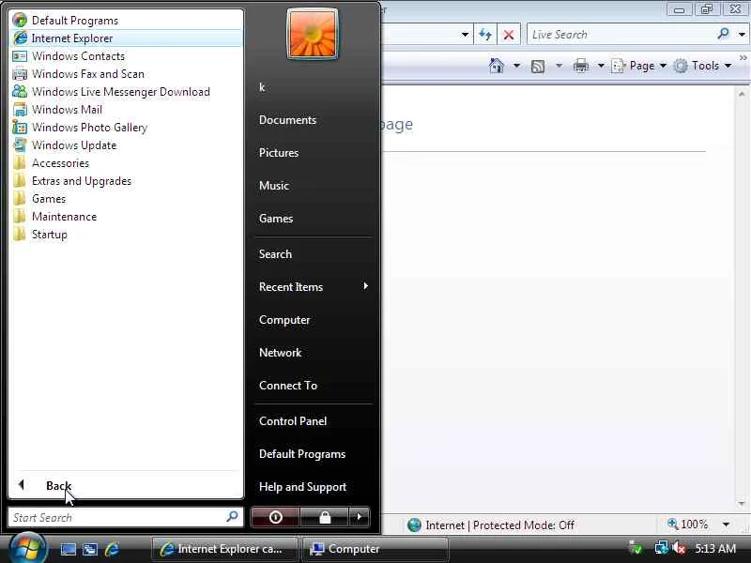751x563 pixels.
Task: Open the Feeds dropdown arrow
Action: point(559,66)
